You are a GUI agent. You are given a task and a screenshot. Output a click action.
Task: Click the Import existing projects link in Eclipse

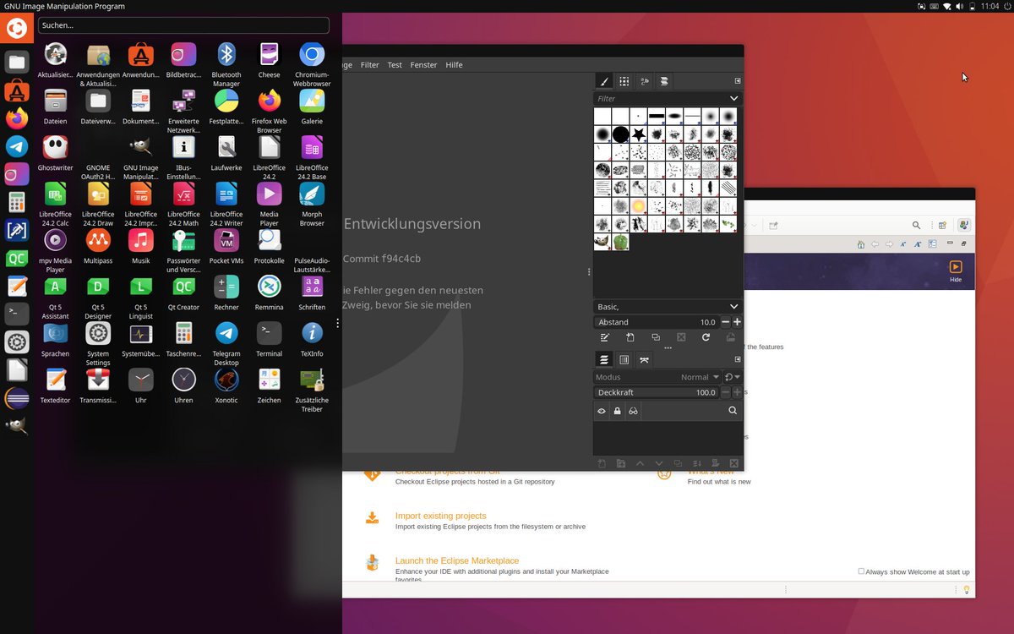click(x=440, y=516)
